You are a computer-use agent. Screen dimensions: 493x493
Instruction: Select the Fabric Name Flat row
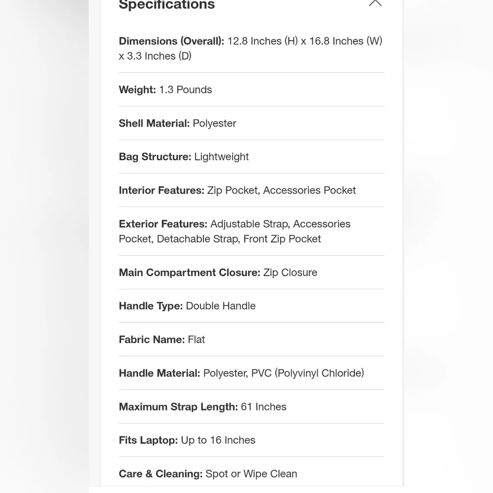pos(251,340)
